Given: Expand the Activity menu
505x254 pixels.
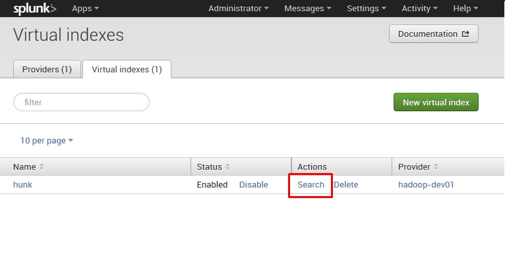Looking at the screenshot, I should 420,9.
